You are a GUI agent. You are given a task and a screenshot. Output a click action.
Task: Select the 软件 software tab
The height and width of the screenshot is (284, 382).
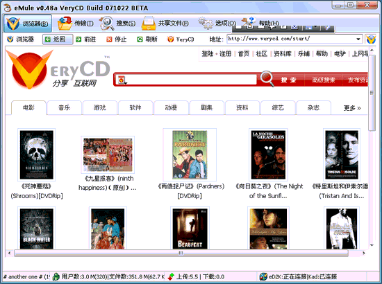(x=135, y=107)
